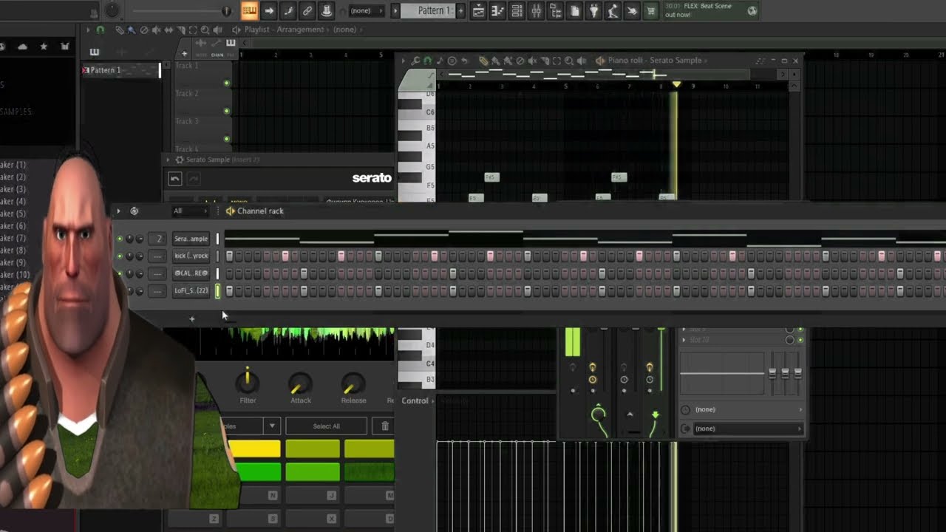Open the Serato Sample window menu arrow
The height and width of the screenshot is (532, 946).
(168, 160)
